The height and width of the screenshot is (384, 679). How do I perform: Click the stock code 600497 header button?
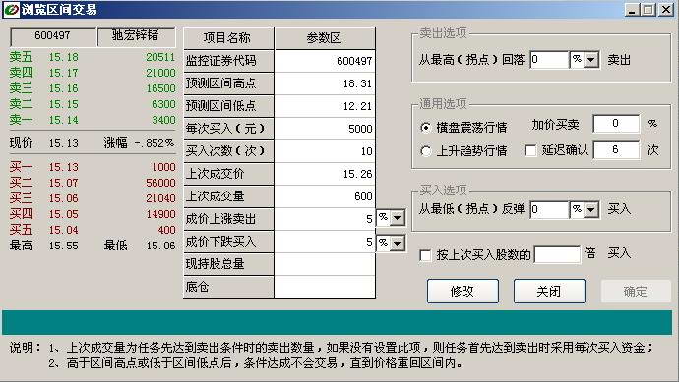click(53, 36)
